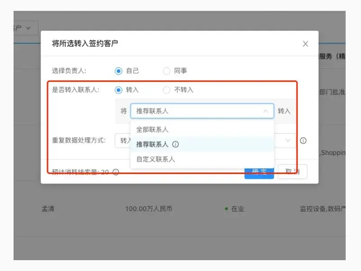Image resolution: width=361 pixels, height=271 pixels.
Task: Click the 取消 button
Action: click(x=292, y=172)
